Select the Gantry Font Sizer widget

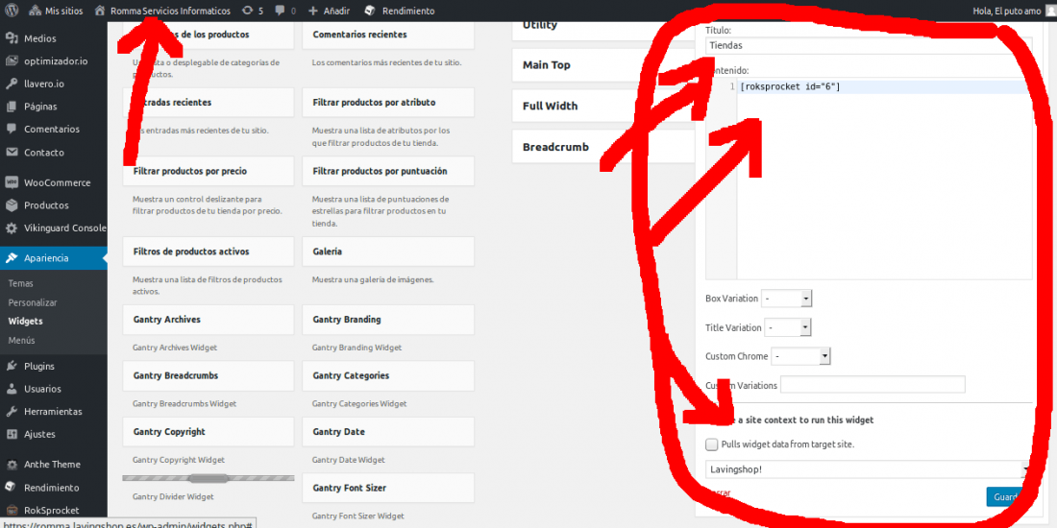[x=388, y=488]
